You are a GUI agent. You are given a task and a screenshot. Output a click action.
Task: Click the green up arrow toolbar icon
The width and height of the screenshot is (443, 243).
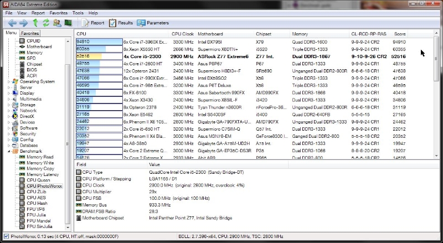(x=35, y=23)
